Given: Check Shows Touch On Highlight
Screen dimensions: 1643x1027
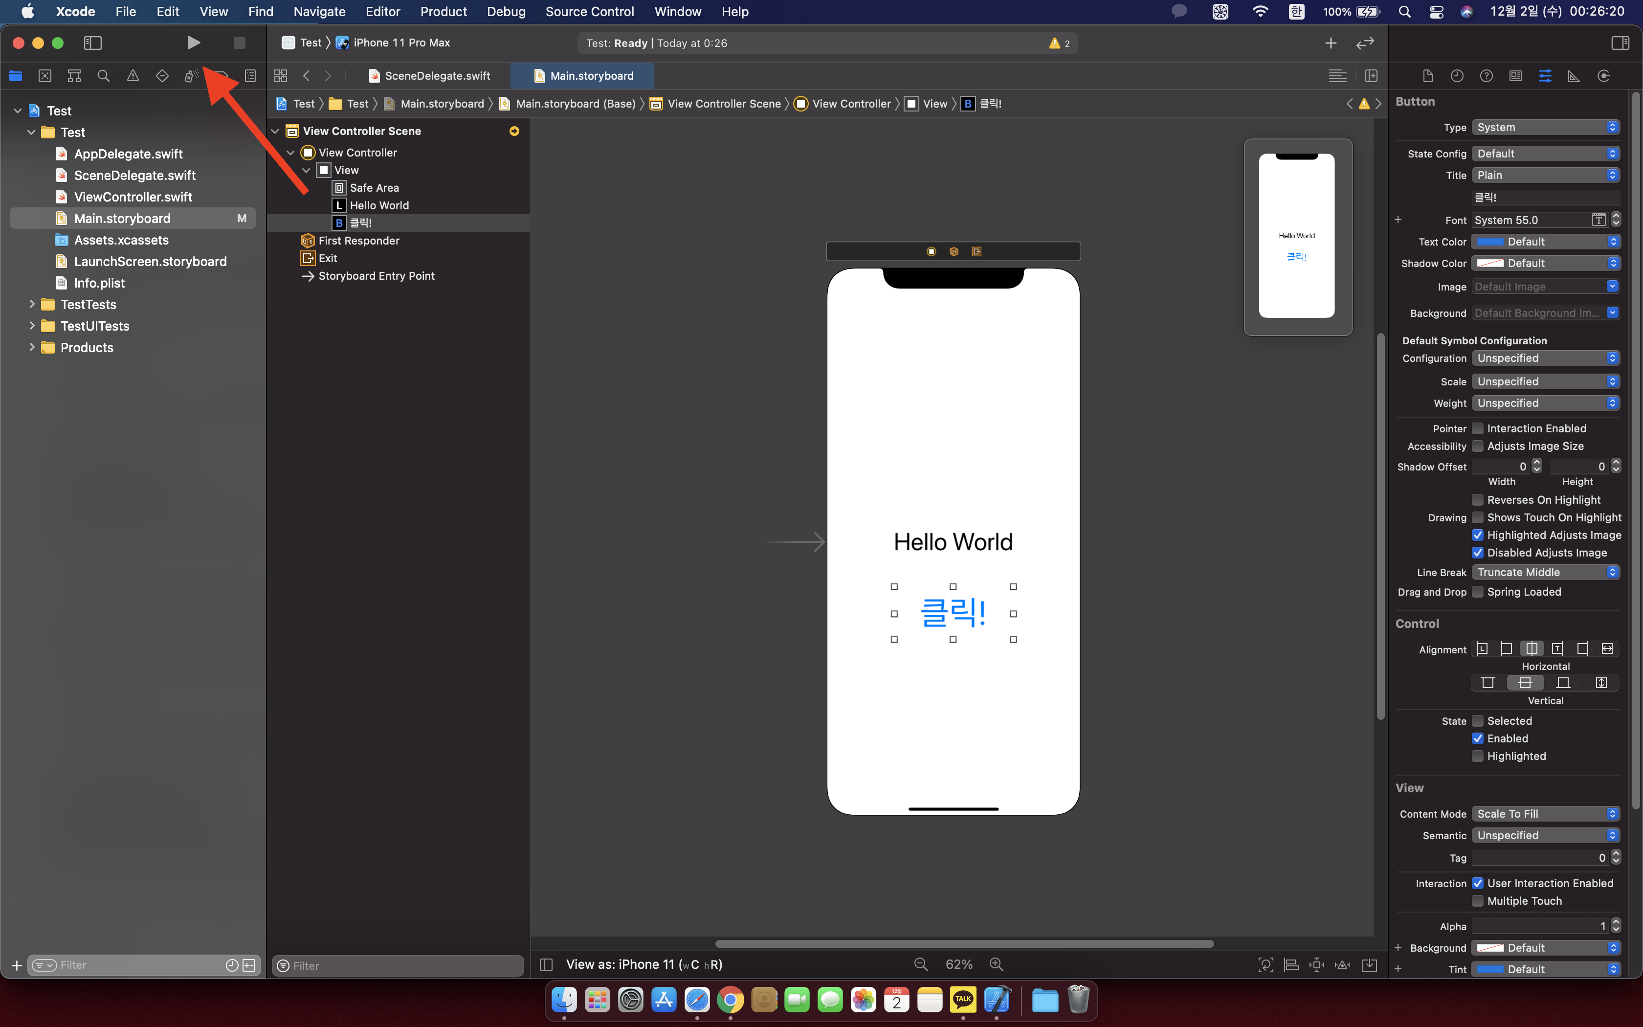Looking at the screenshot, I should tap(1477, 517).
